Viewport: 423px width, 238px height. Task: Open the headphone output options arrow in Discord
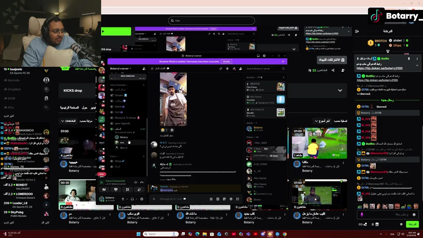click(136, 199)
